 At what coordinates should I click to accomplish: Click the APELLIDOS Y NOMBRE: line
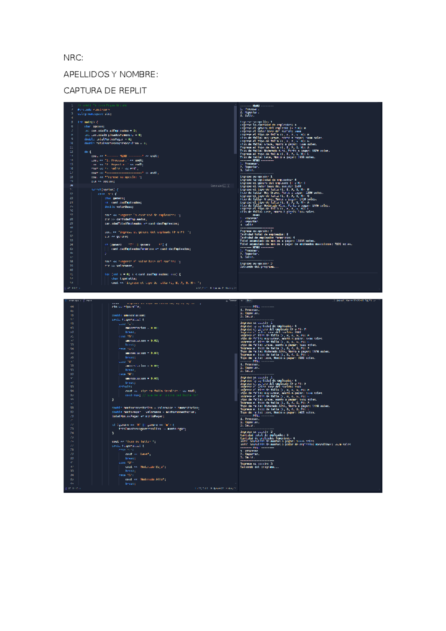pyautogui.click(x=111, y=74)
